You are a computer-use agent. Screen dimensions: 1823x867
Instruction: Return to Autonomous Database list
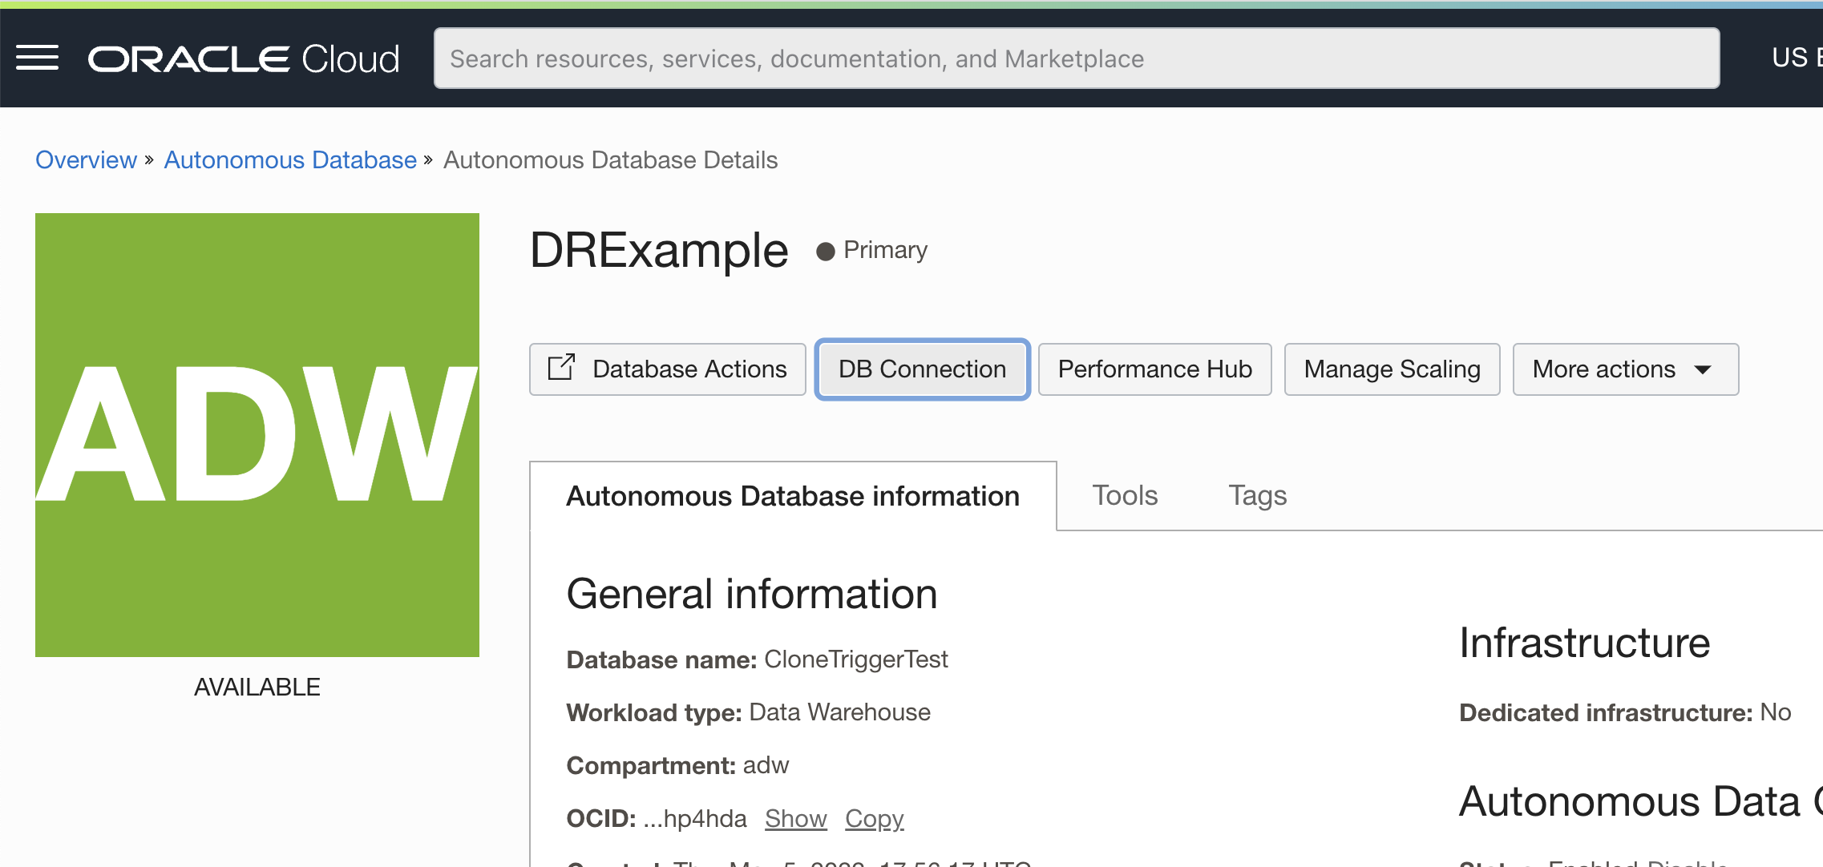click(x=289, y=159)
